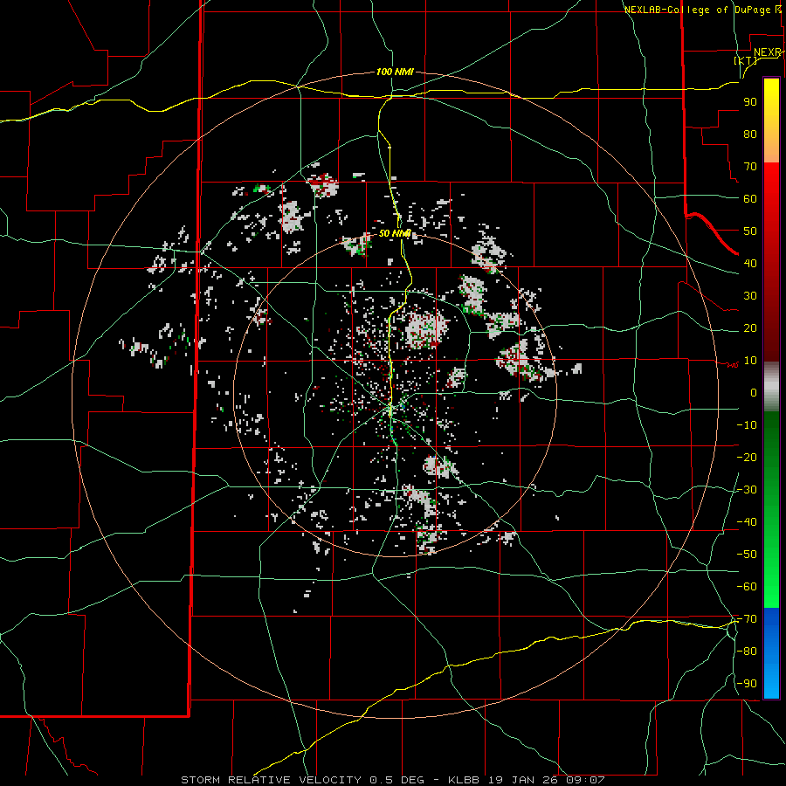786x786 pixels.
Task: Click the 70 value on velocity scale
Action: [750, 167]
